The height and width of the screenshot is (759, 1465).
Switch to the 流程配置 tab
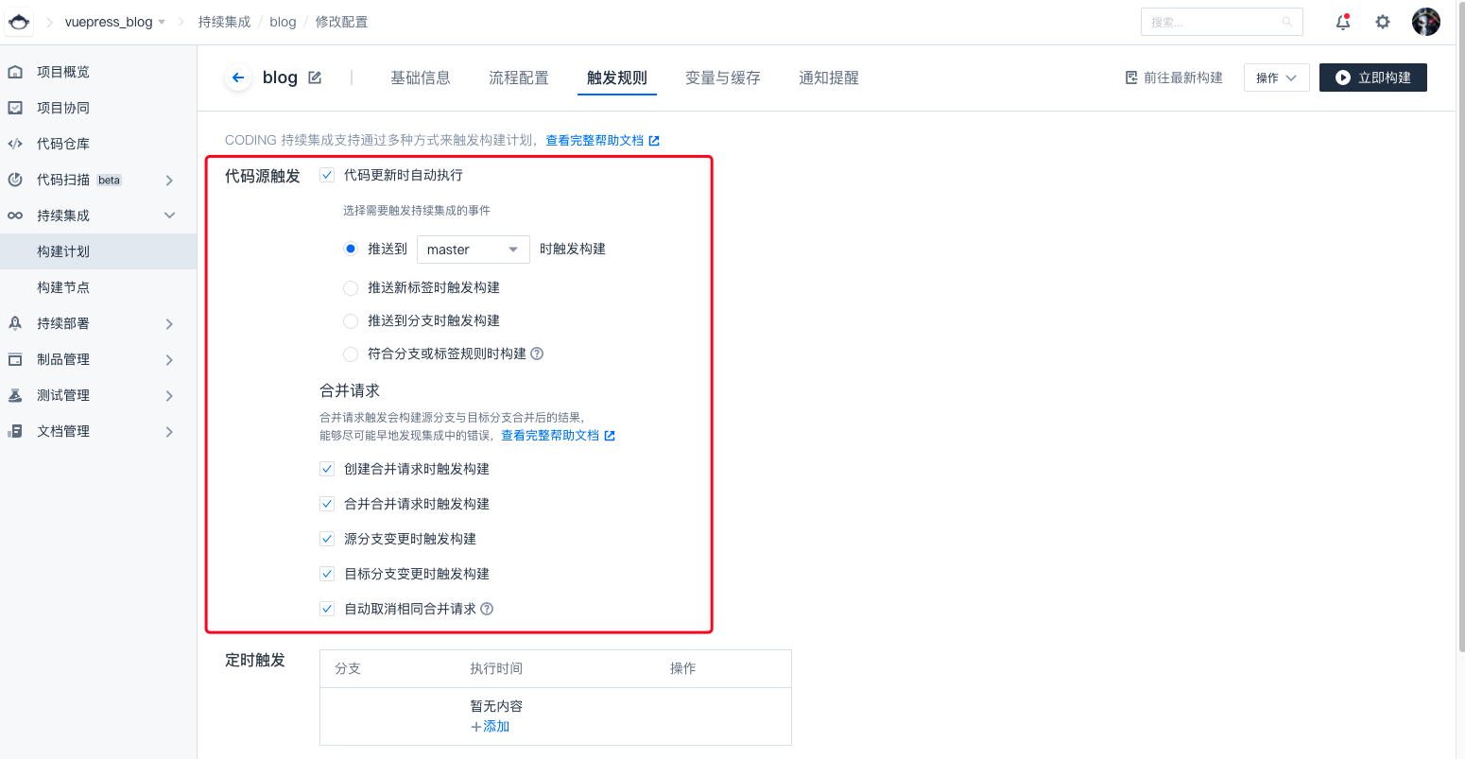[x=518, y=78]
